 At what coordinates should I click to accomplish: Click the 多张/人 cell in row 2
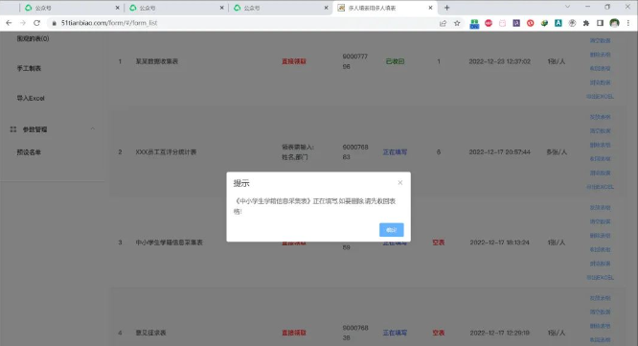tap(557, 151)
